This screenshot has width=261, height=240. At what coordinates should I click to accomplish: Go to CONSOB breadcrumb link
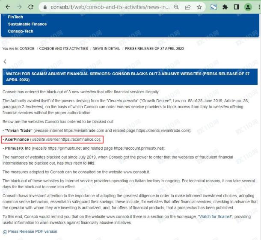(x=27, y=48)
